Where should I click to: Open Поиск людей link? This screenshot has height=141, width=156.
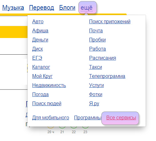pos(47,103)
